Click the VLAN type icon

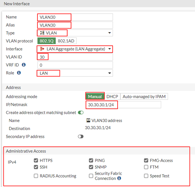click(x=42, y=33)
